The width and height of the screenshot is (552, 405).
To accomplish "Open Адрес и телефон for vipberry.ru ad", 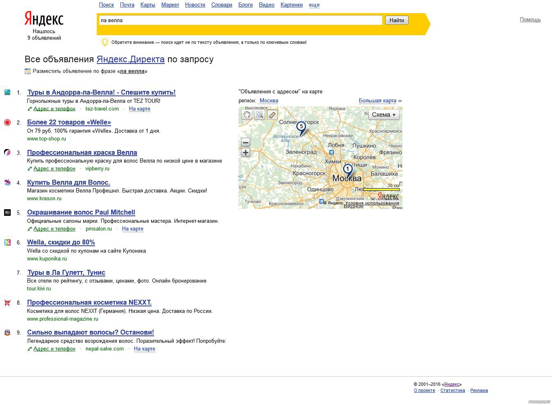I will 55,169.
